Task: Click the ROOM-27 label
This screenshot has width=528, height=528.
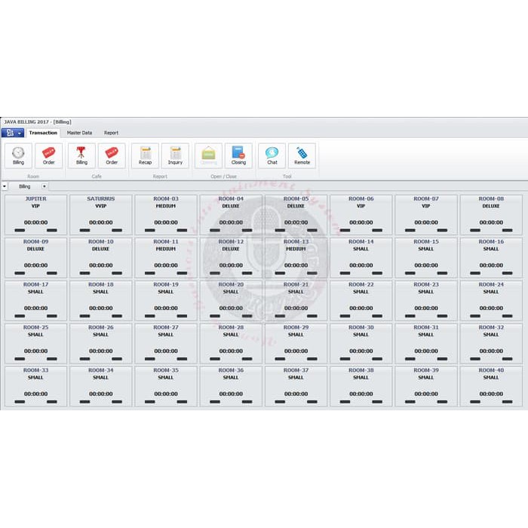Action: (x=166, y=327)
